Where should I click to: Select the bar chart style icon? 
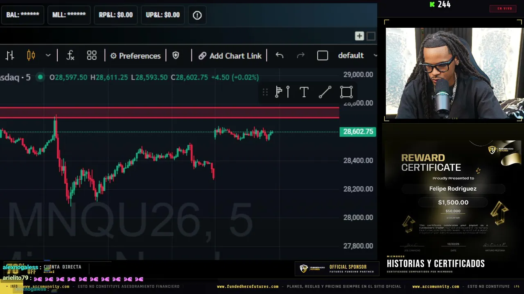pyautogui.click(x=10, y=56)
